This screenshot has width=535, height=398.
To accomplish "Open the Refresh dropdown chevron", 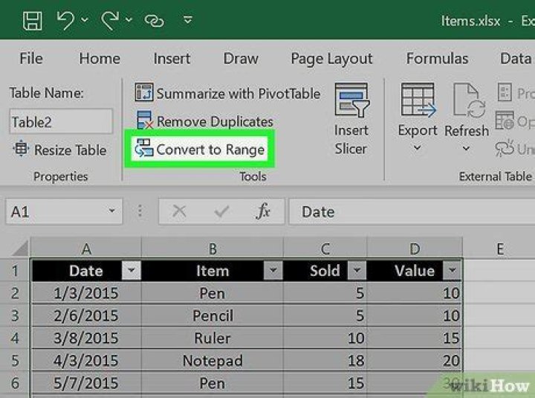I will tap(466, 149).
